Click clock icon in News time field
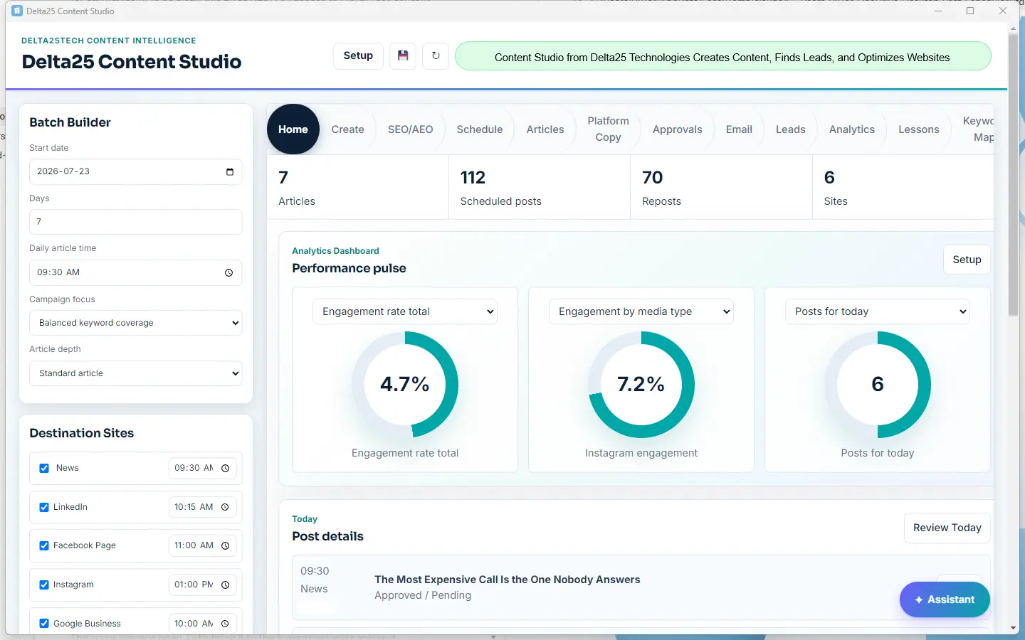 [x=225, y=468]
